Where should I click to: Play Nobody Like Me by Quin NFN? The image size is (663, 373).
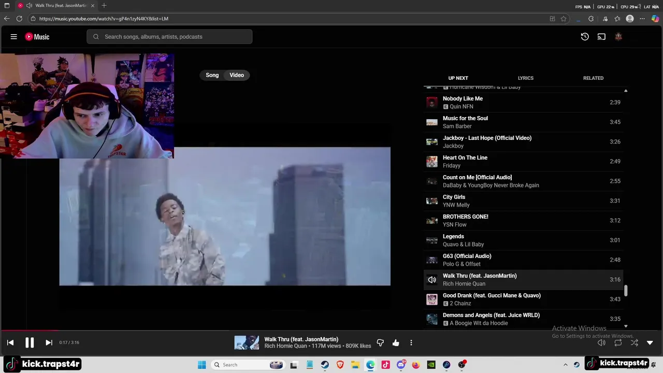(523, 103)
